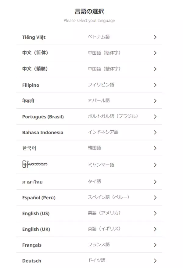
Task: Choose the Thai ภาษาไทย entry
Action: [32, 182]
